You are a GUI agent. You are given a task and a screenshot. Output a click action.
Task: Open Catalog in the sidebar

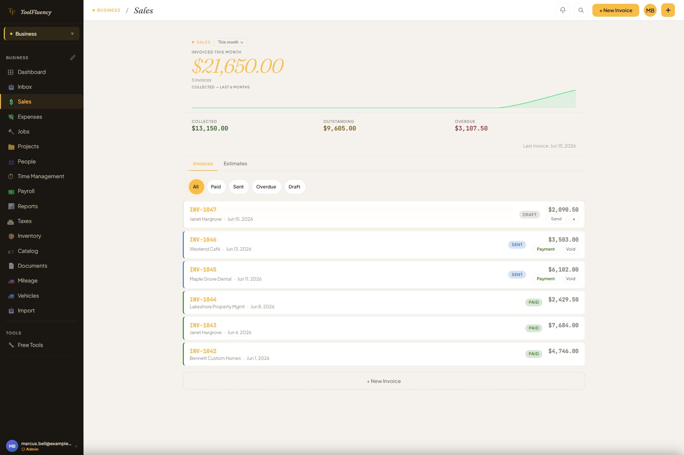coord(42,251)
